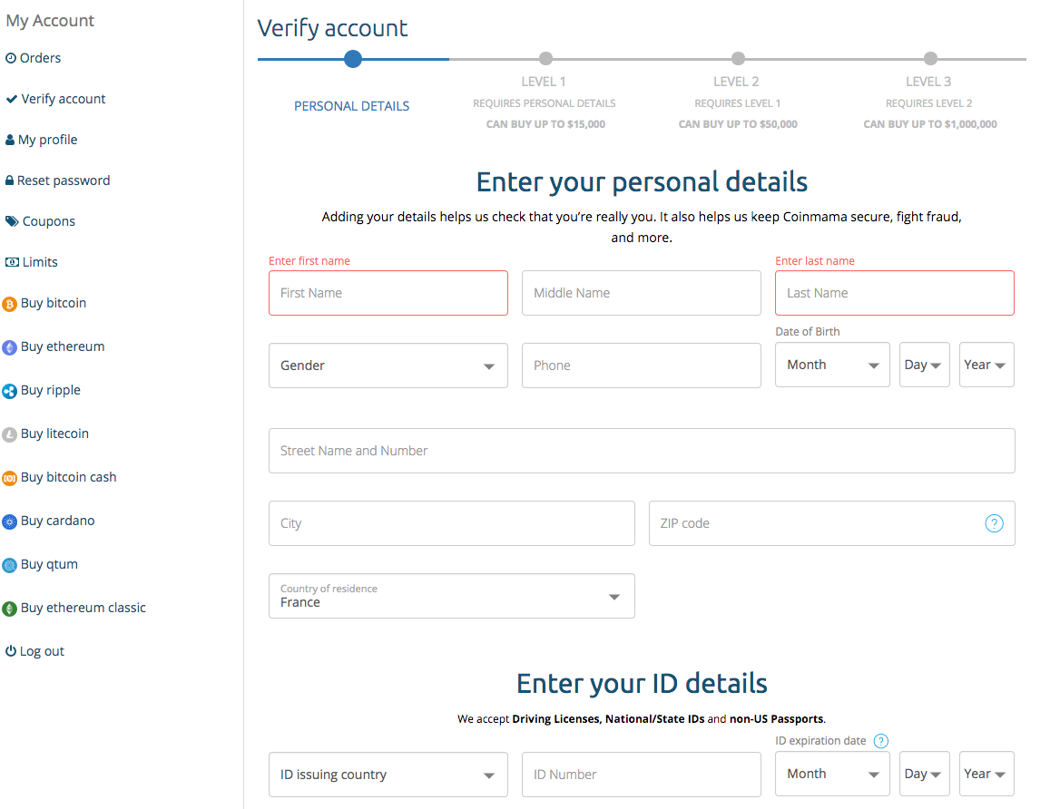Log out of the account
This screenshot has height=809, width=1060.
pos(34,651)
